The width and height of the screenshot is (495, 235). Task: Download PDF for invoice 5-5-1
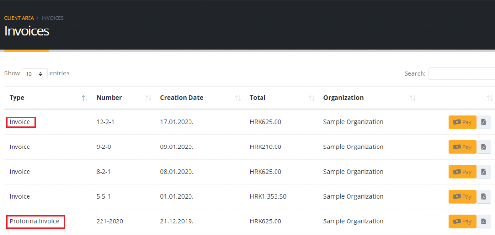pyautogui.click(x=484, y=197)
